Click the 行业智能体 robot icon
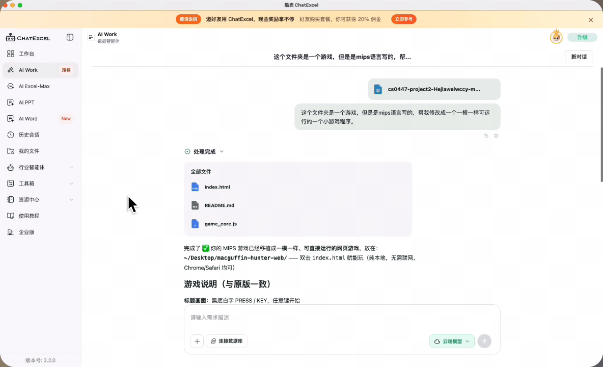Screen dimensions: 603x367 point(11,167)
